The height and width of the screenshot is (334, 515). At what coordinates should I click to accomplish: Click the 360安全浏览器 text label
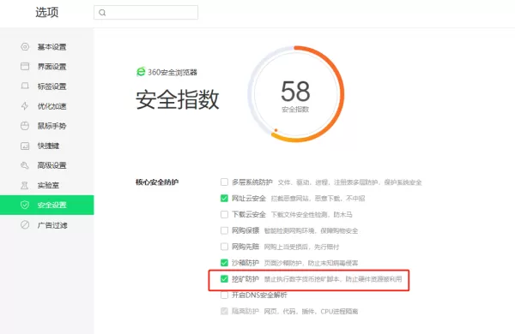pyautogui.click(x=173, y=72)
